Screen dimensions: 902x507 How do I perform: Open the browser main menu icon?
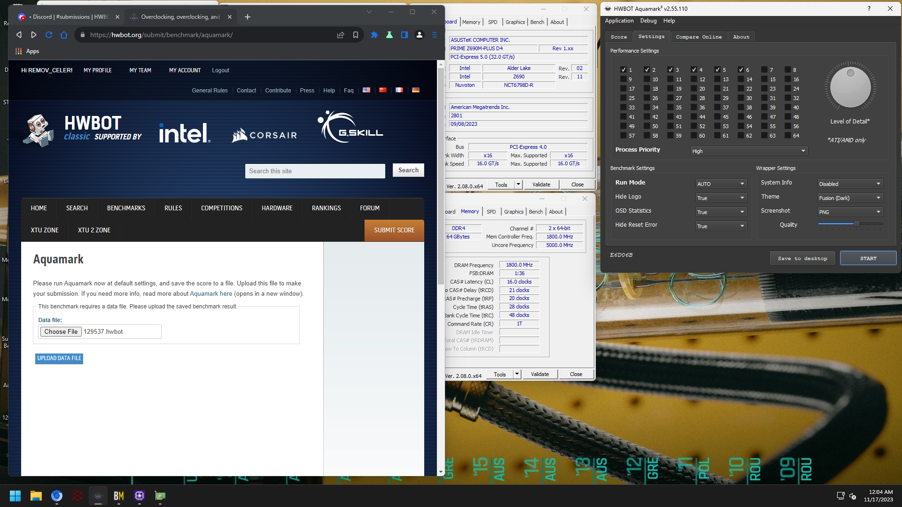pos(435,35)
